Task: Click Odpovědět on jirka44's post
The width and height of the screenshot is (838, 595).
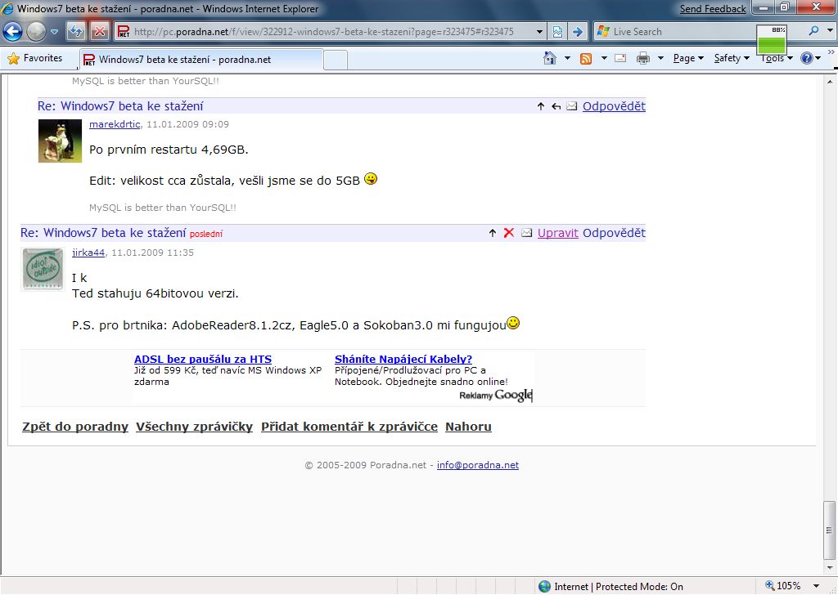Action: [614, 233]
